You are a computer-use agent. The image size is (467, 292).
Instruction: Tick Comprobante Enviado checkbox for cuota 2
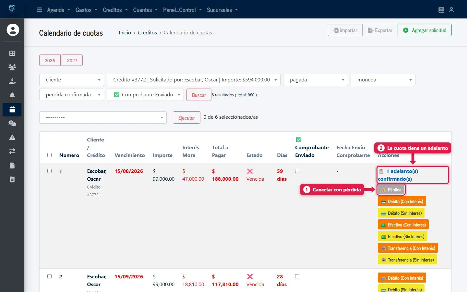(x=297, y=276)
